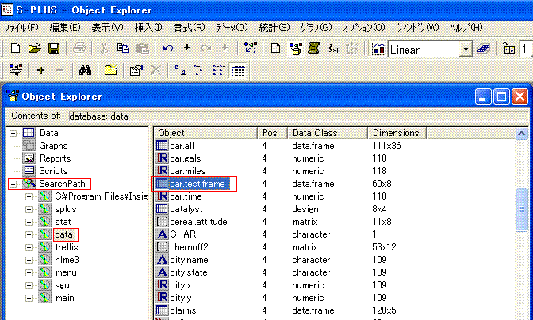Switch to details view

[x=238, y=70]
